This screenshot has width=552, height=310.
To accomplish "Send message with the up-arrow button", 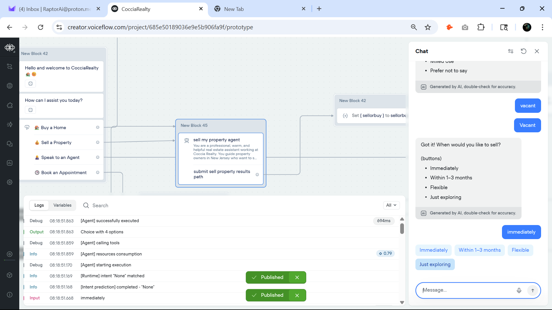I will point(533,290).
